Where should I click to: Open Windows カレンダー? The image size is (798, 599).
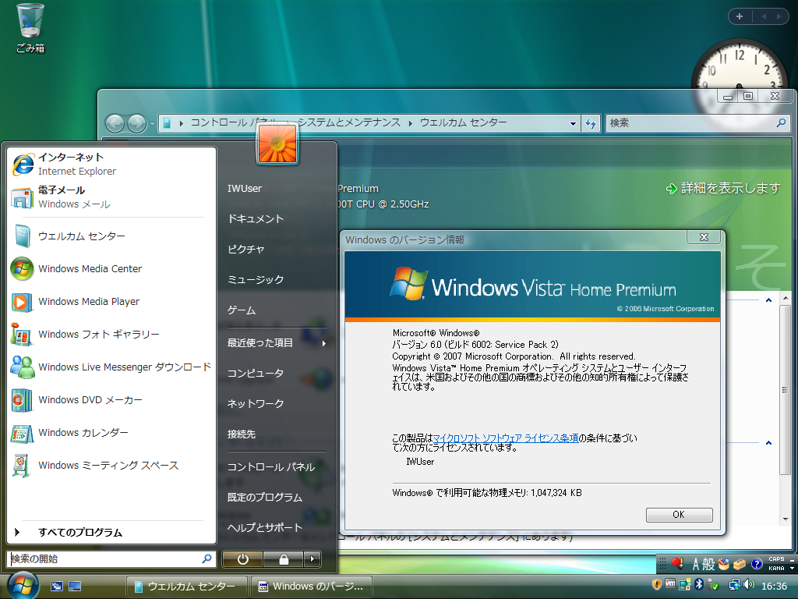click(112, 432)
